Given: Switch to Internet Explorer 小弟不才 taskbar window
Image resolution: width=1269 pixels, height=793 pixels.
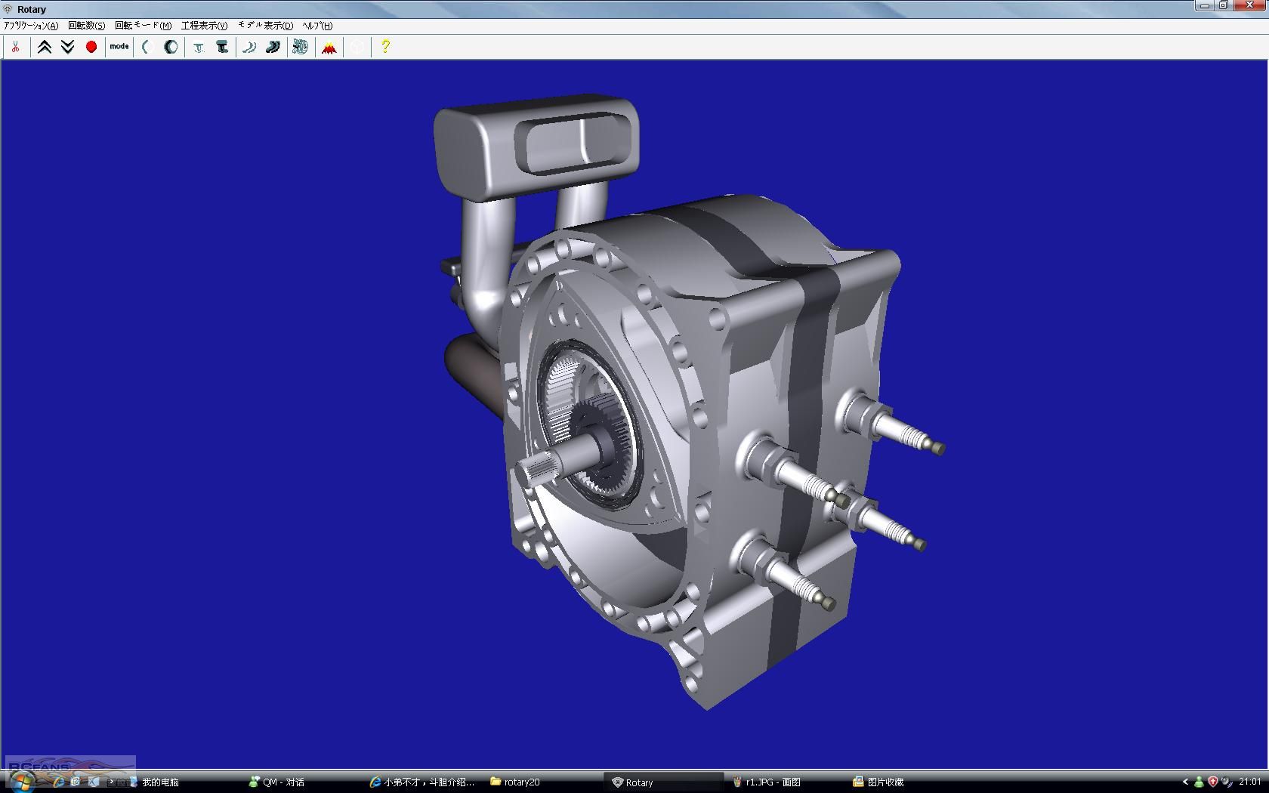Looking at the screenshot, I should coord(422,782).
